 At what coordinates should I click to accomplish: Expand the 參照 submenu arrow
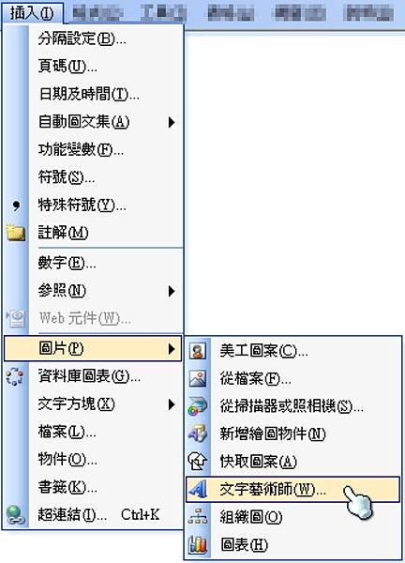click(x=172, y=291)
